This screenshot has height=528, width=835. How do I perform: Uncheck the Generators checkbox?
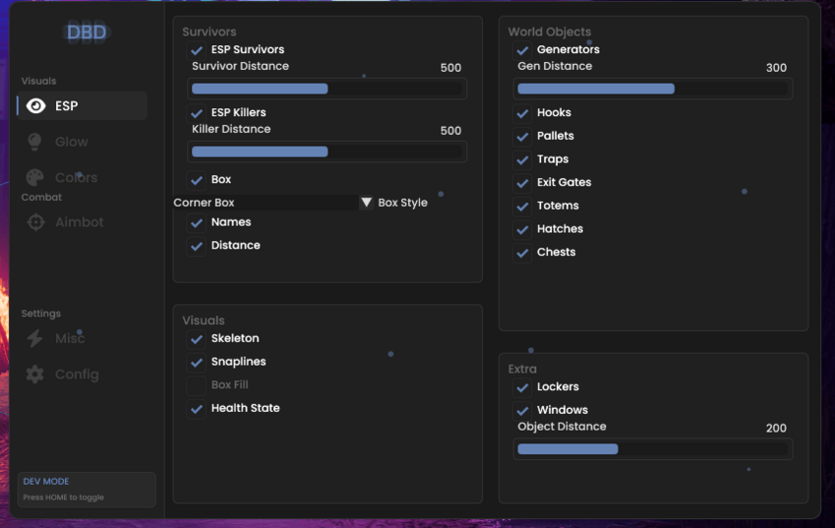click(522, 50)
